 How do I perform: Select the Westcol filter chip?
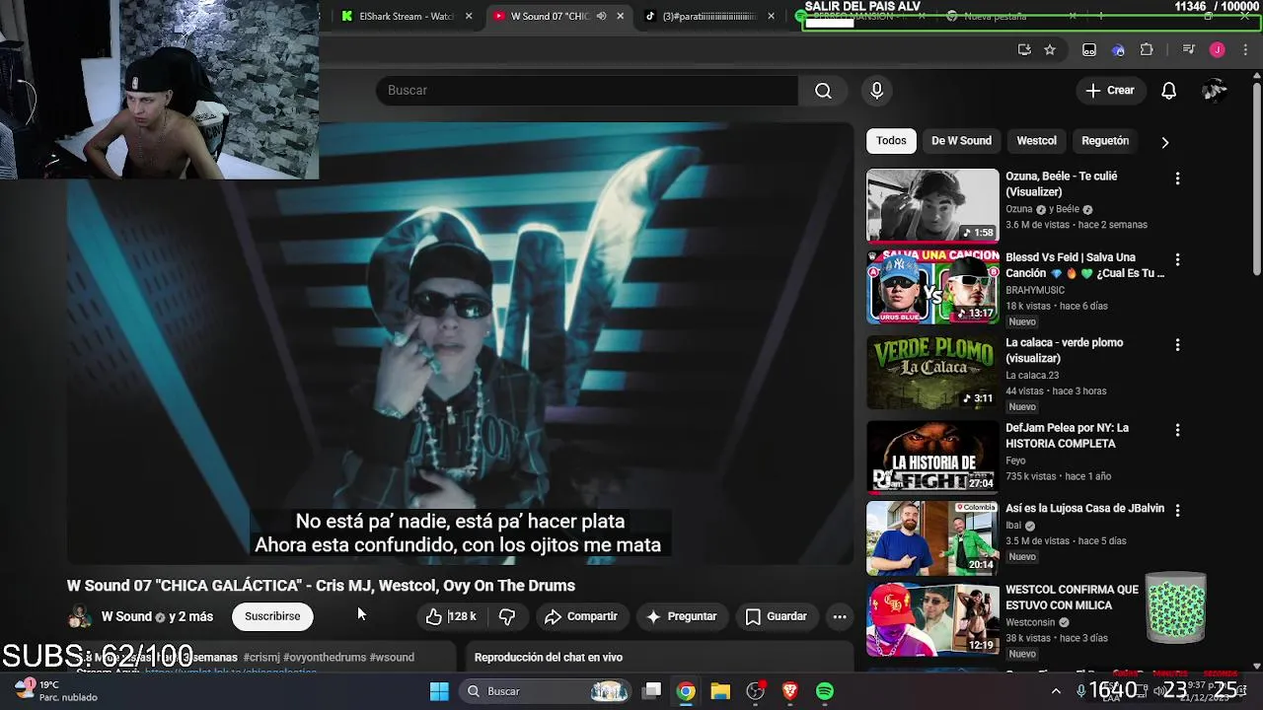(x=1036, y=141)
